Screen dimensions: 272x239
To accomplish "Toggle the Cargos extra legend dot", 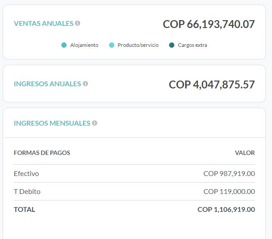I will 172,45.
